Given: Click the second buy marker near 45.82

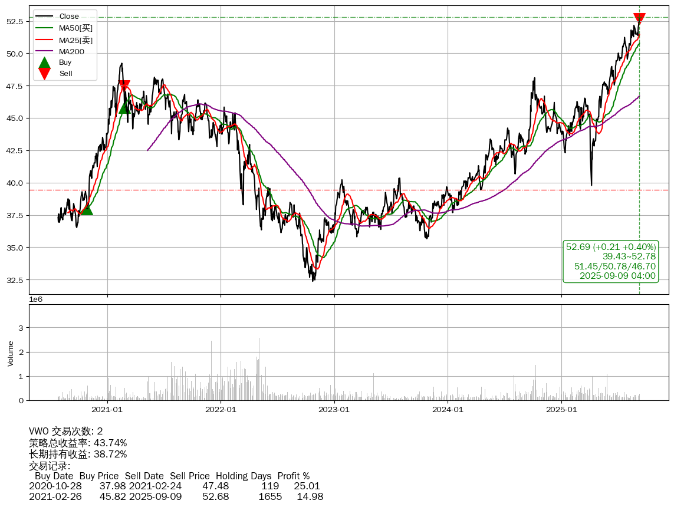Looking at the screenshot, I should (x=124, y=107).
